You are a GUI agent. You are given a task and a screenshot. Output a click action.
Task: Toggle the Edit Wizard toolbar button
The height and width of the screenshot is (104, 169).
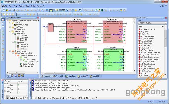pos(57,10)
